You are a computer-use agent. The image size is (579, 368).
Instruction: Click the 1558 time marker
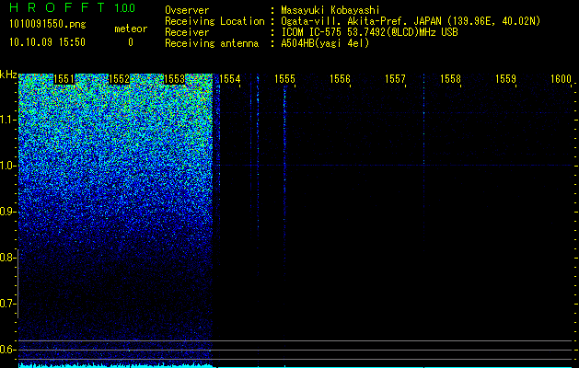450,79
